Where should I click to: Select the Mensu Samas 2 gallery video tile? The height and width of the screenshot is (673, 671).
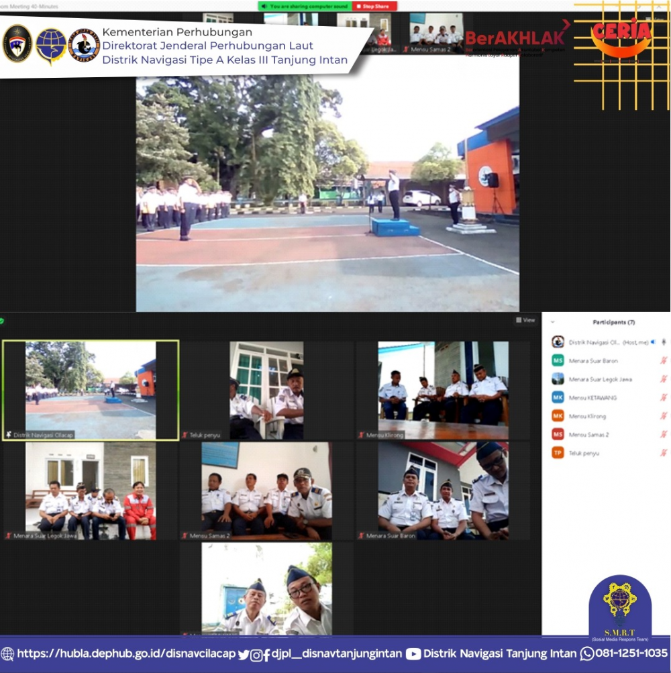(x=266, y=491)
